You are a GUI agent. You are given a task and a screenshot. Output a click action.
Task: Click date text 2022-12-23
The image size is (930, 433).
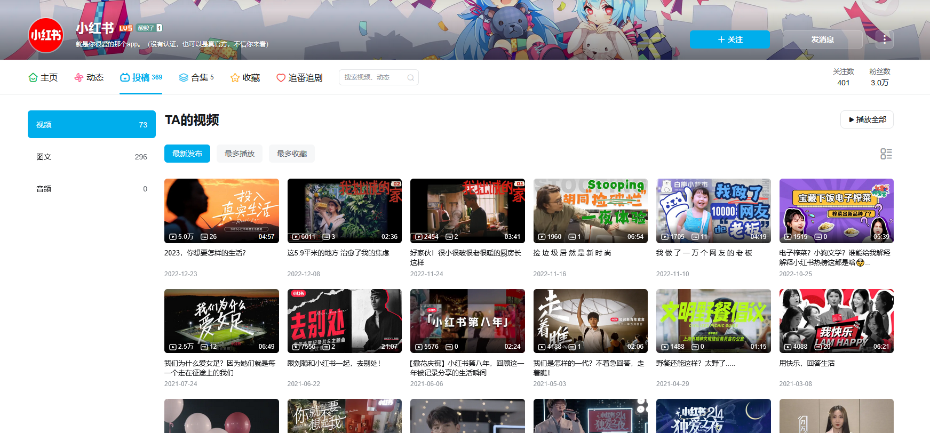click(x=181, y=274)
